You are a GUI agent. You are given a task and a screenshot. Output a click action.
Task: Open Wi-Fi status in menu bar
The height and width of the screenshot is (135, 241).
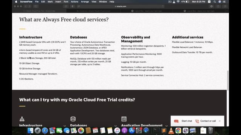point(178,1)
